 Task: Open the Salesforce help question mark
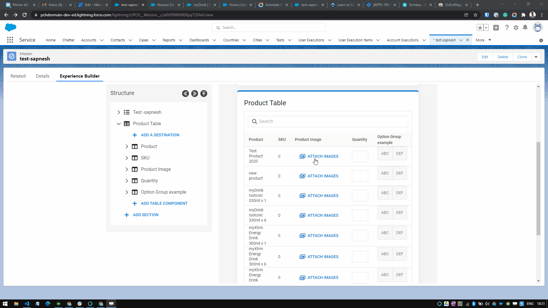point(507,28)
